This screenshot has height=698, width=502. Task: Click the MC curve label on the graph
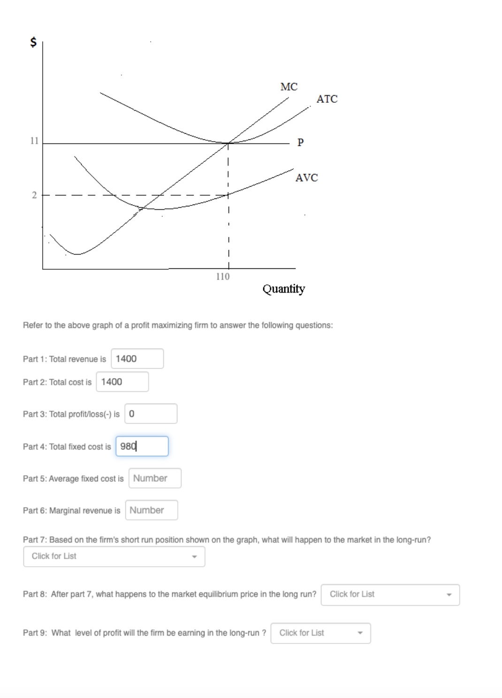coord(288,87)
